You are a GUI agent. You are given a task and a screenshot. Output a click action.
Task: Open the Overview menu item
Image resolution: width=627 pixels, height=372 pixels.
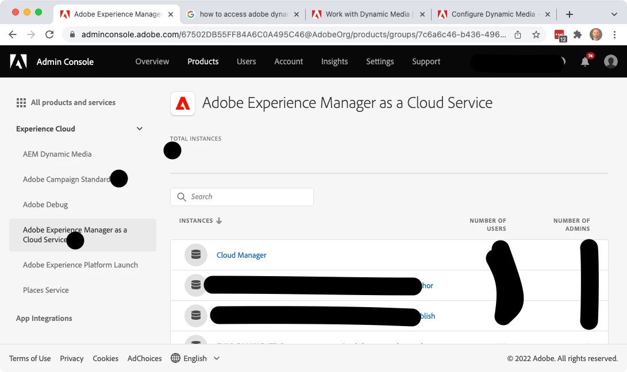click(x=152, y=61)
